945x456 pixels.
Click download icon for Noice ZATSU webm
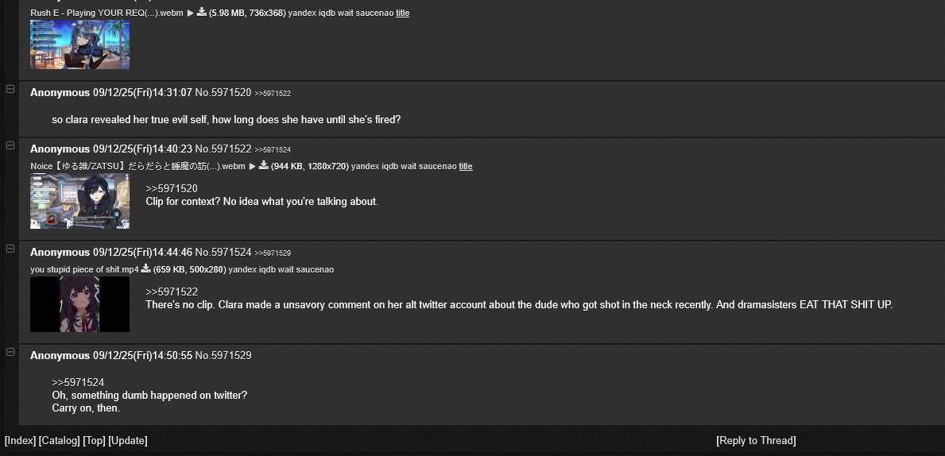[x=264, y=166]
